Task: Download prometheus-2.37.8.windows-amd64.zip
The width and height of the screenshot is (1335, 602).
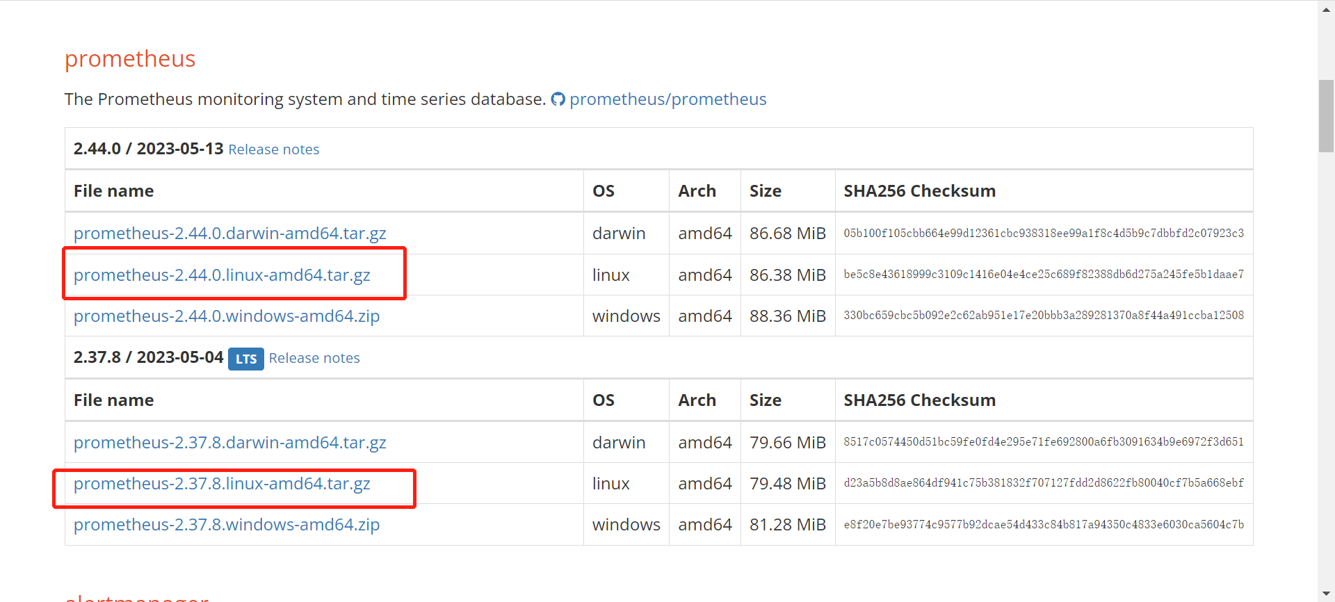Action: (227, 525)
